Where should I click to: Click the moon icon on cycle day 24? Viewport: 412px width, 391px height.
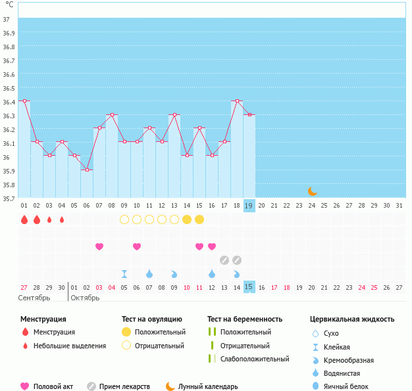click(x=313, y=191)
